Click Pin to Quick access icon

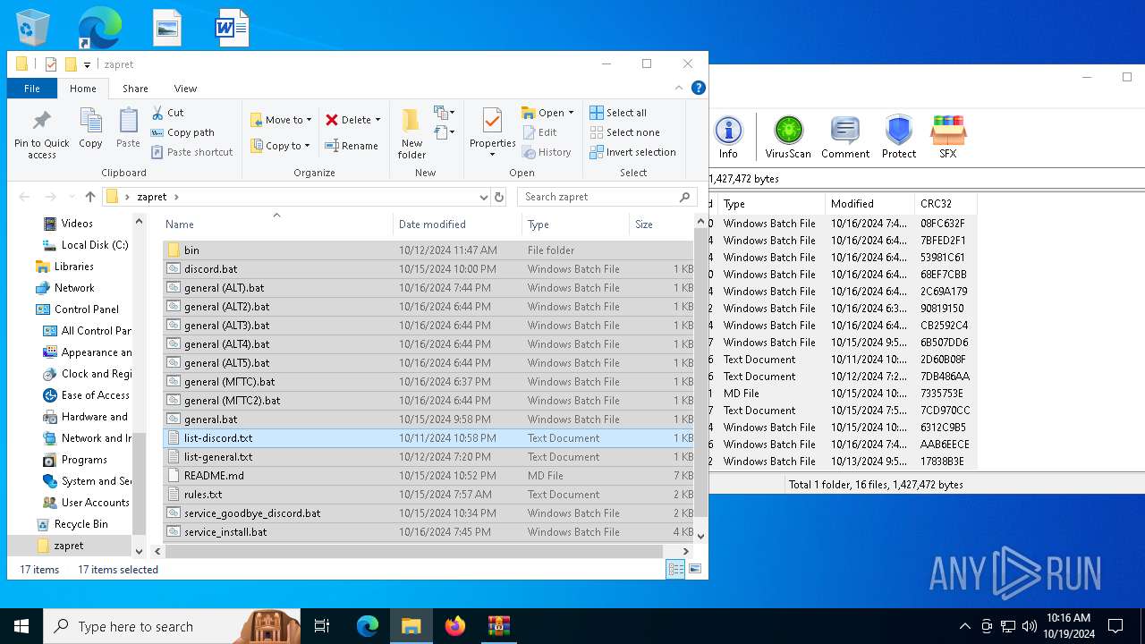tap(41, 122)
